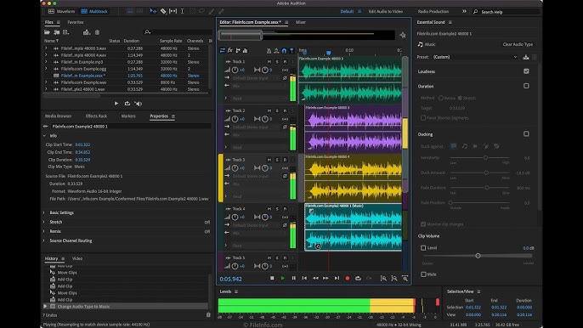Screen dimensions: 583x328
Task: Mute Track 1 with its M button
Action: point(269,62)
